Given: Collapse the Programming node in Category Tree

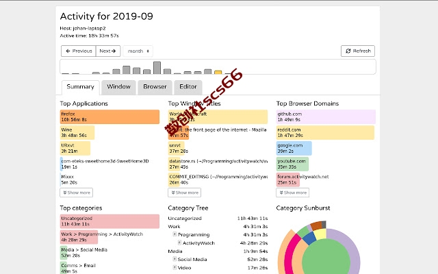Looking at the screenshot, I should click(x=175, y=234).
